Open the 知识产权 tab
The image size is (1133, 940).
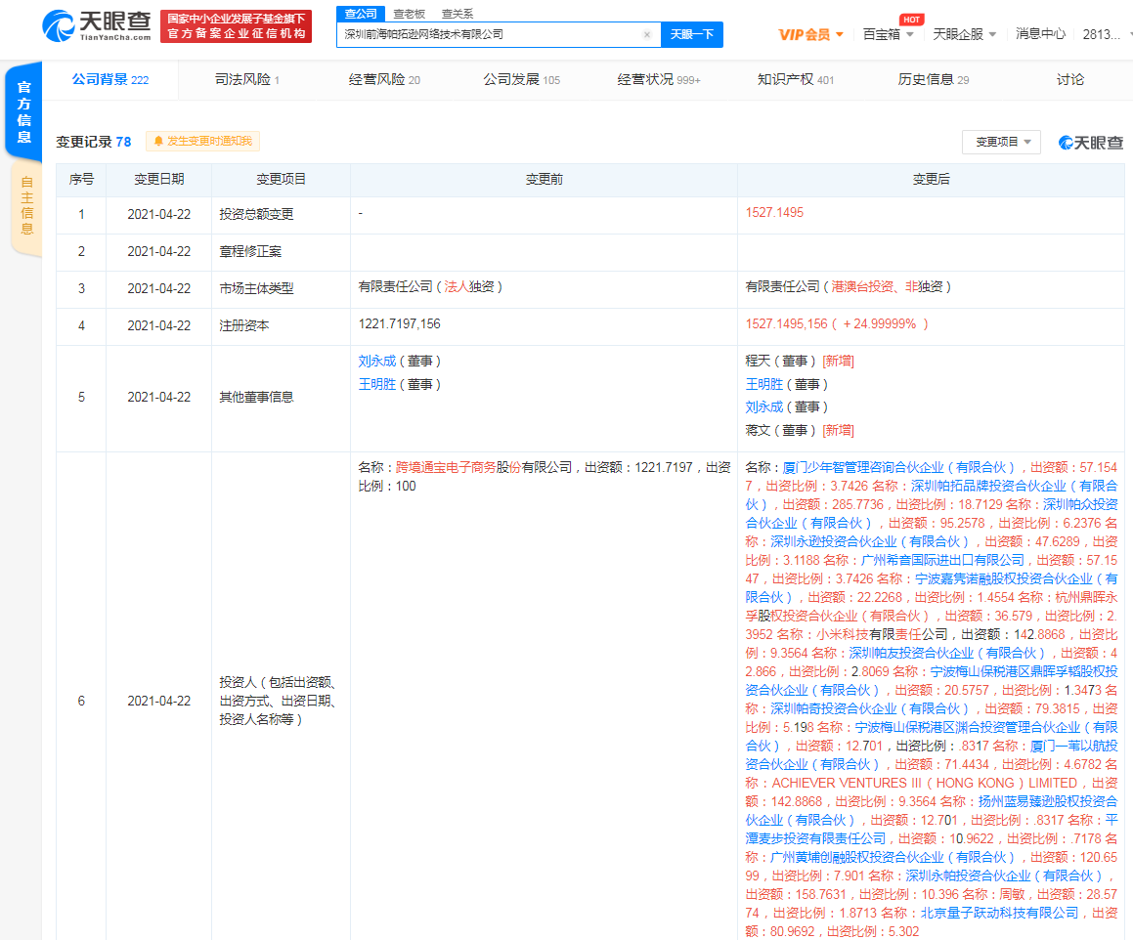click(x=795, y=79)
